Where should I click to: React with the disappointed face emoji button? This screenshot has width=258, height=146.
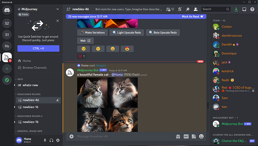(98, 49)
